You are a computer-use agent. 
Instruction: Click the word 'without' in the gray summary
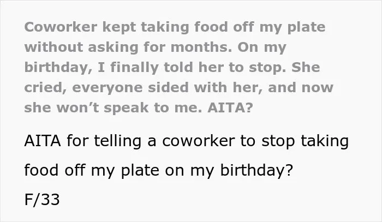pyautogui.click(x=53, y=47)
